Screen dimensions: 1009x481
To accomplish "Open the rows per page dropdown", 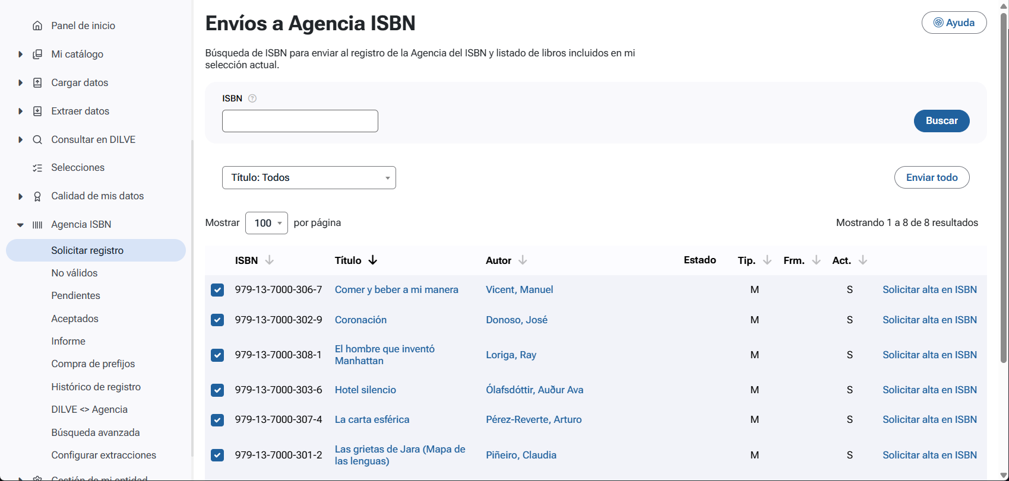I will click(266, 223).
